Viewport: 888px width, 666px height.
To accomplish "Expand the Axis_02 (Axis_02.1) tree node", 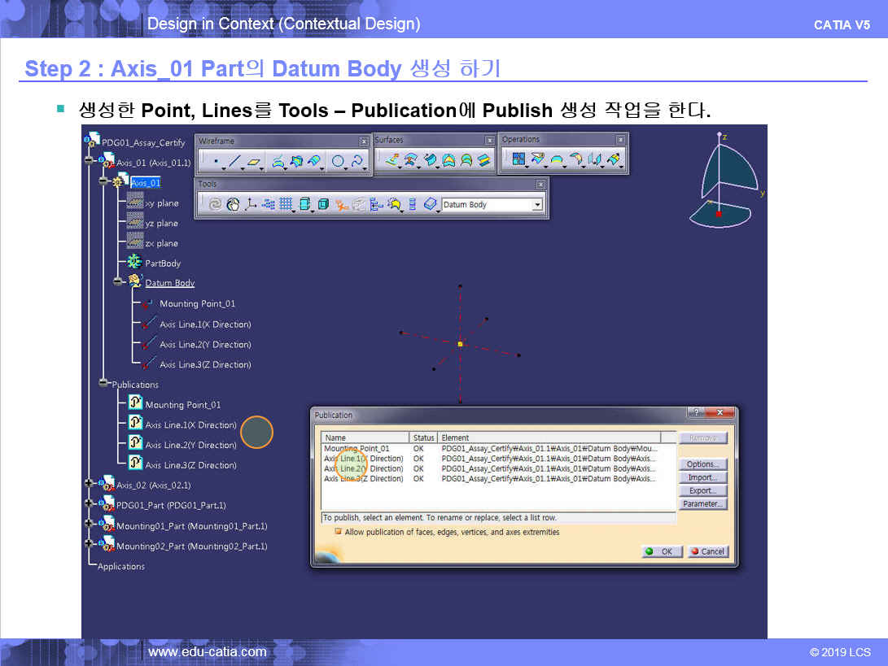I will [90, 483].
